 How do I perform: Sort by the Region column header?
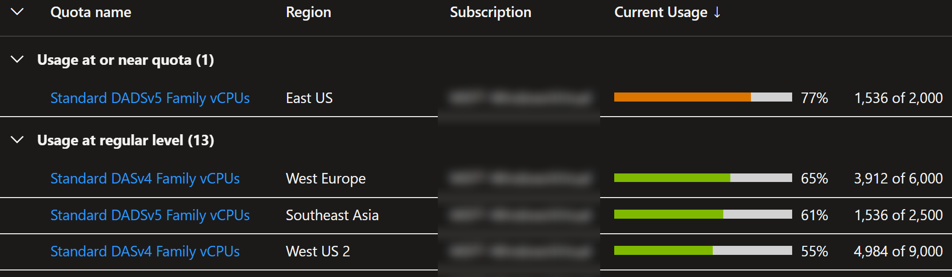pos(309,12)
